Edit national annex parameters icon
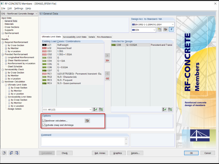This screenshot has width=219, height=164. 165,30
